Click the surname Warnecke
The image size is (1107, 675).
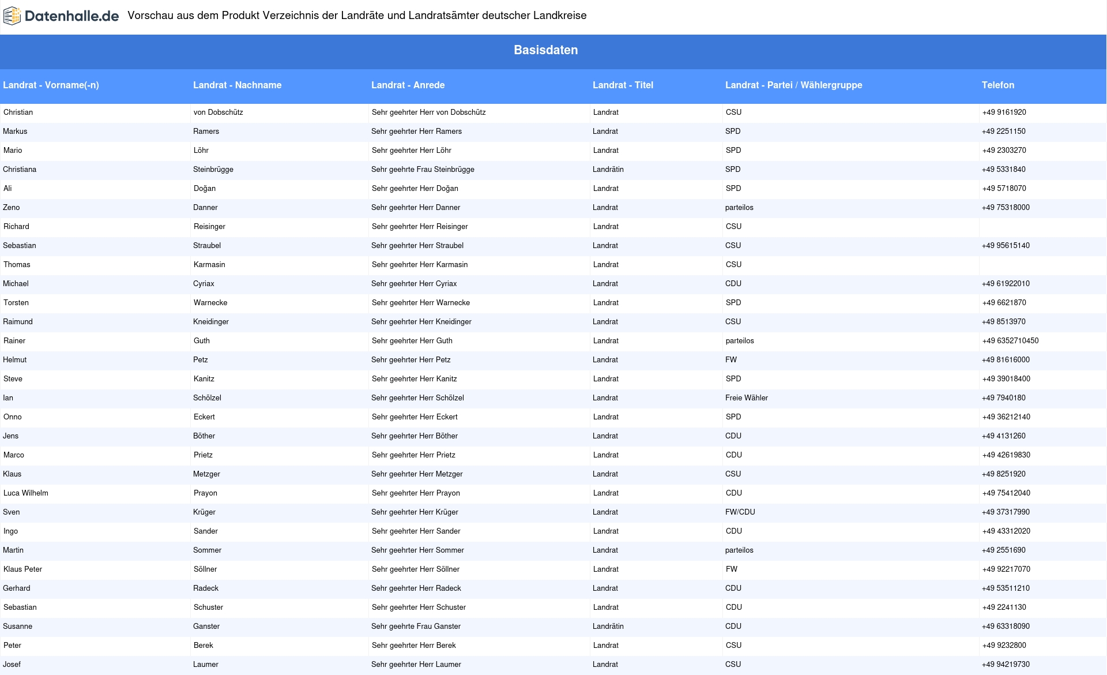210,303
